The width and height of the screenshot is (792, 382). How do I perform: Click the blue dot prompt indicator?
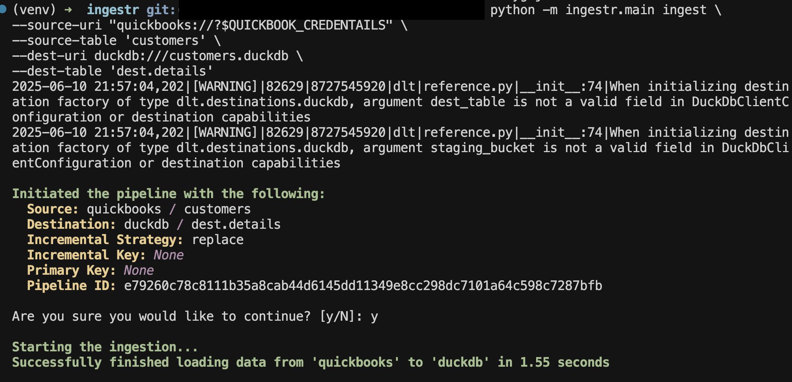click(3, 9)
